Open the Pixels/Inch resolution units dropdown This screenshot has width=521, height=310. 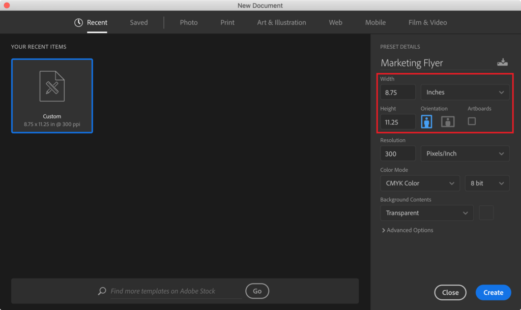coord(465,153)
